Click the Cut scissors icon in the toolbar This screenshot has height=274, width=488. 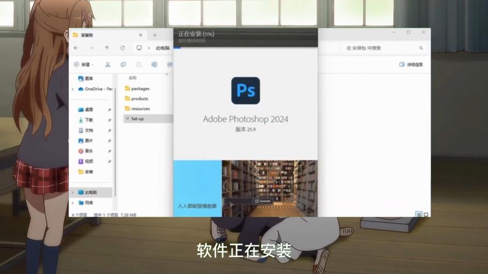[107, 64]
